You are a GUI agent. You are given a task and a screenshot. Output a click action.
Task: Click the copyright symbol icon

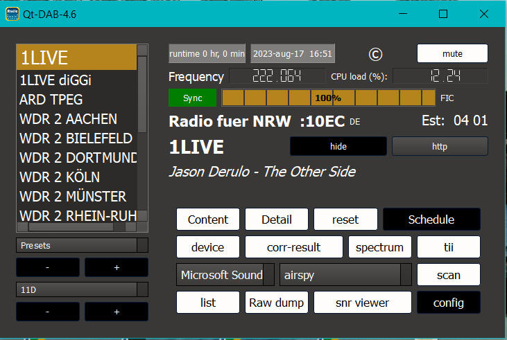tap(375, 54)
